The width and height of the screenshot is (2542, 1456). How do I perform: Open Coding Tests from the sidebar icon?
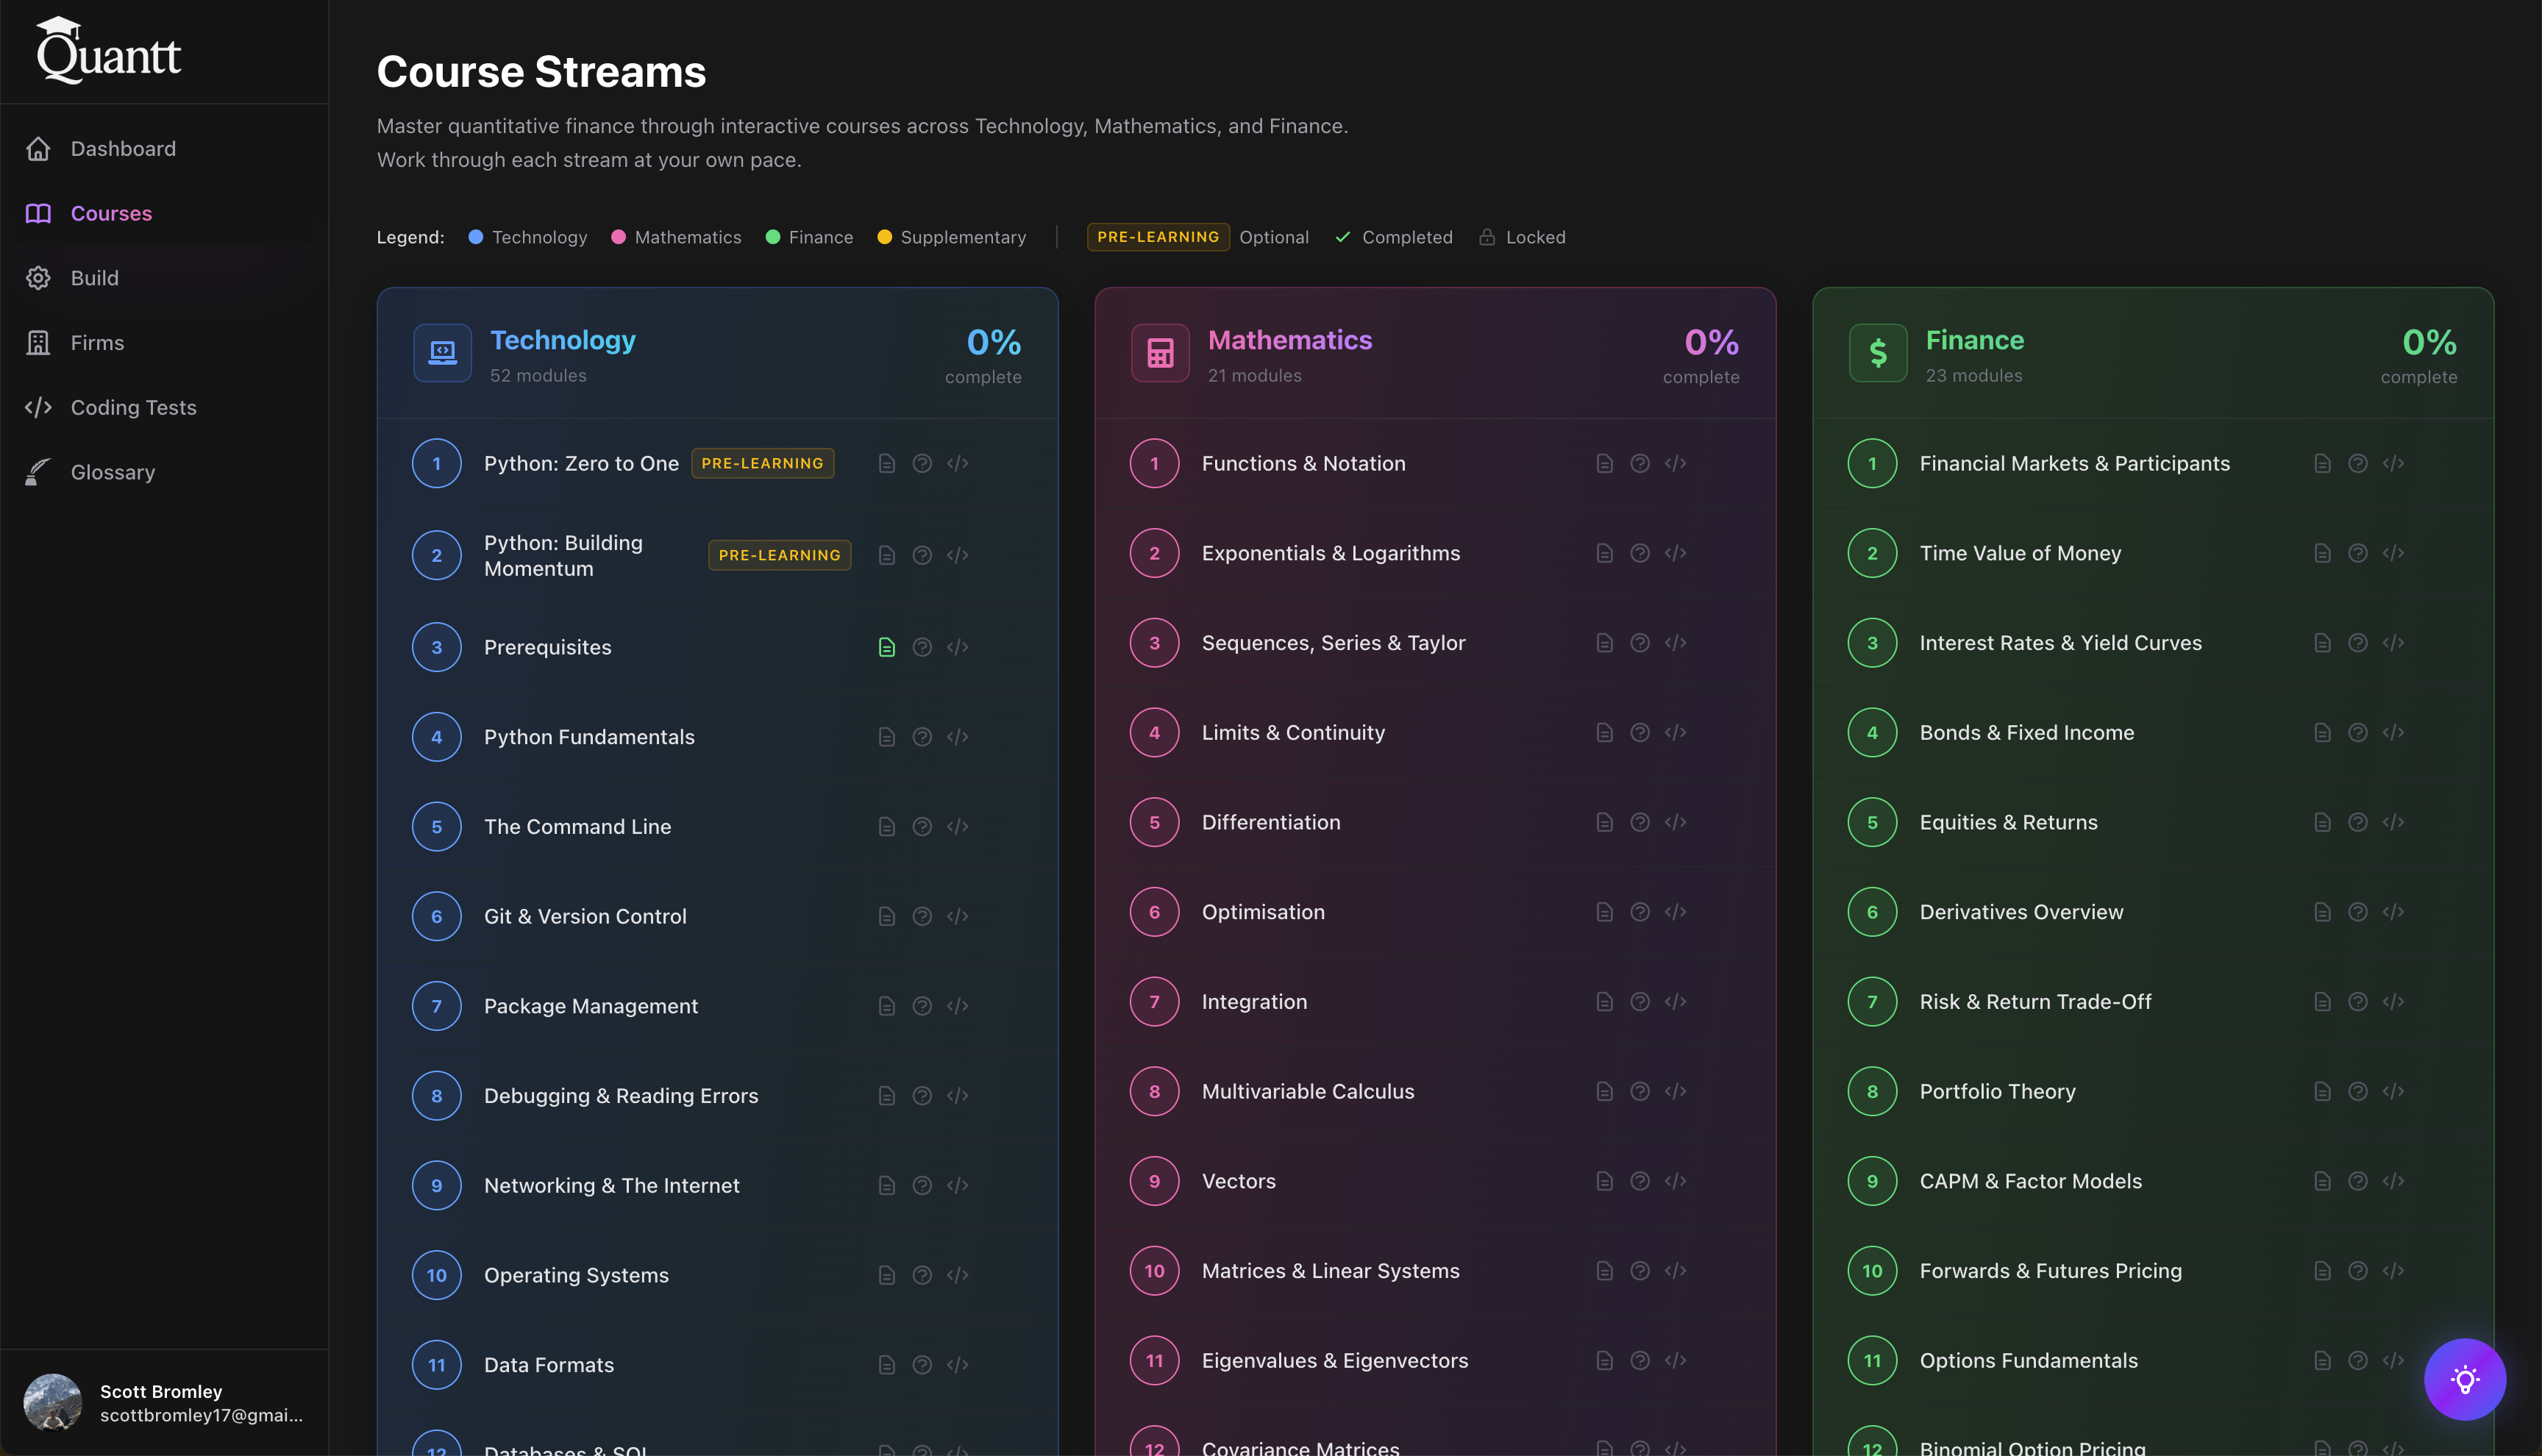[38, 407]
